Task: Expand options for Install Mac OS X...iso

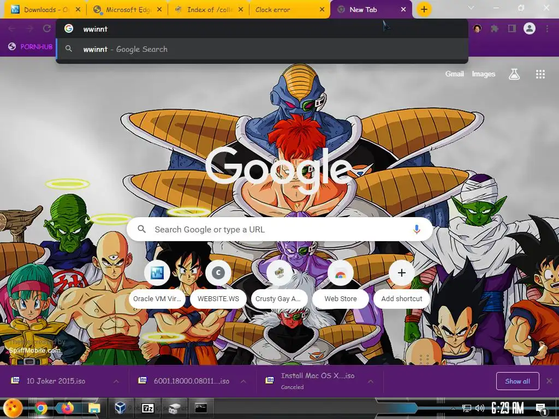Action: coord(371,381)
